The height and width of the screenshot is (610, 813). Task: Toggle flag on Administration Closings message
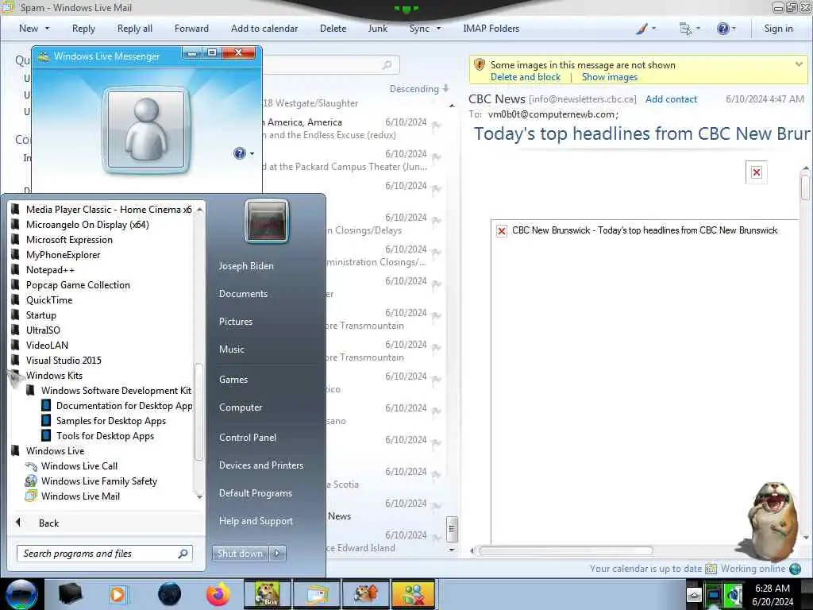(x=437, y=252)
